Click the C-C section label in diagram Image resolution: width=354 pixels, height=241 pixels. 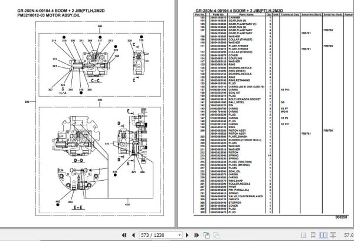(x=95, y=80)
